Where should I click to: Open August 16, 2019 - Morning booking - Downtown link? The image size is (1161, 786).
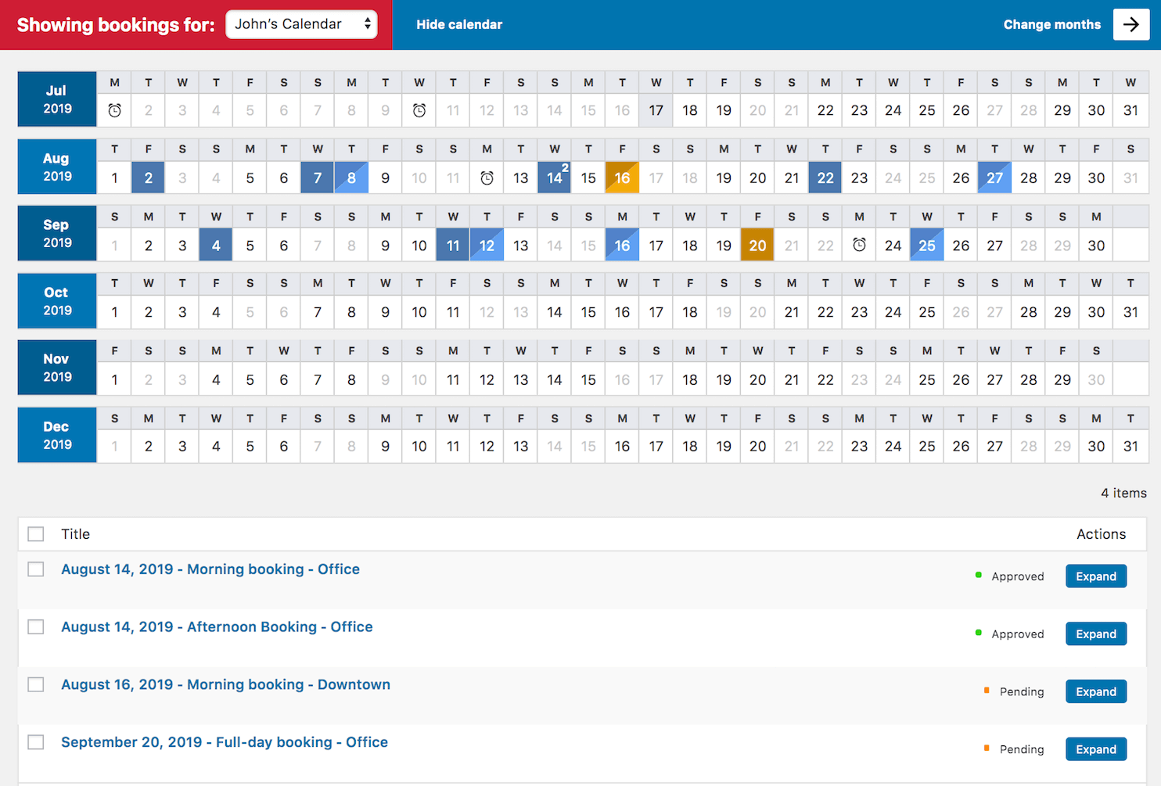pos(225,684)
